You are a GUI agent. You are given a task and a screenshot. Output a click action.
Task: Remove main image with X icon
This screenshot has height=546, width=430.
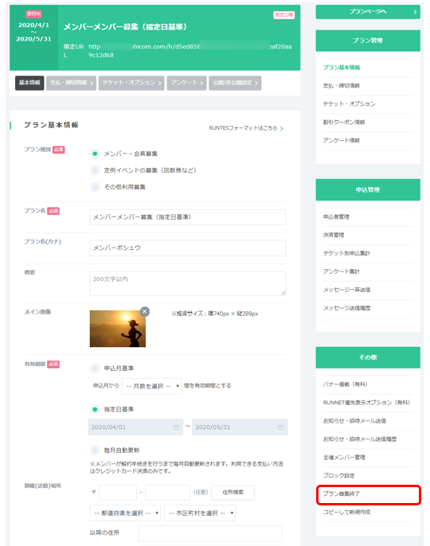145,311
